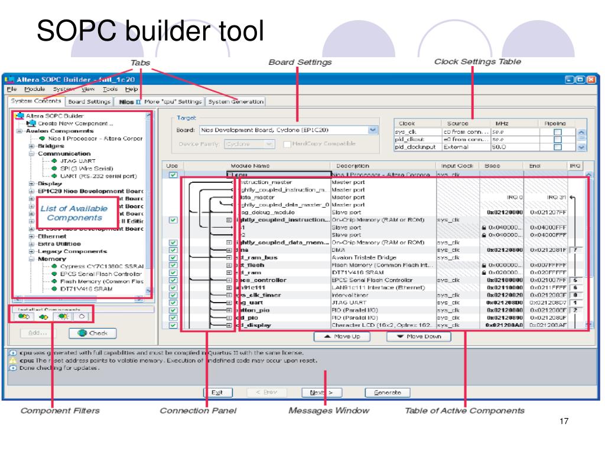
Task: Select the Flash Memory (Common Flash) tree icon
Action: tap(54, 281)
